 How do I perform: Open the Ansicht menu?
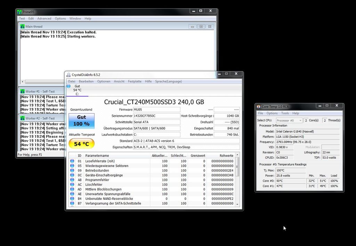click(119, 81)
